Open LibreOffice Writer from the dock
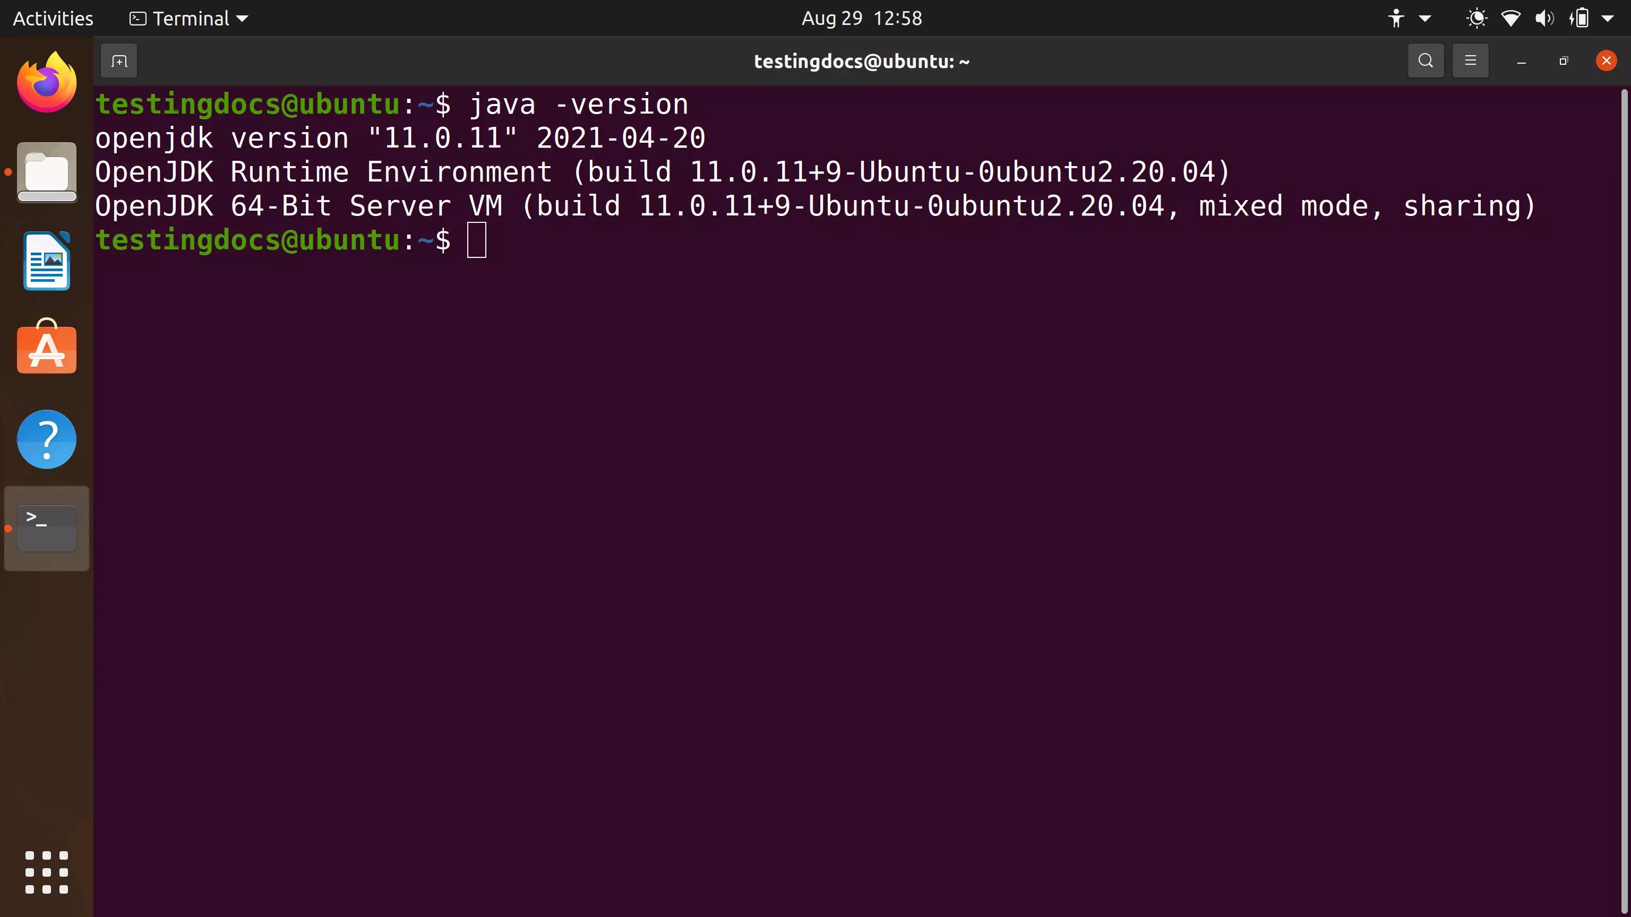Screen dimensions: 1631x917 coord(46,260)
